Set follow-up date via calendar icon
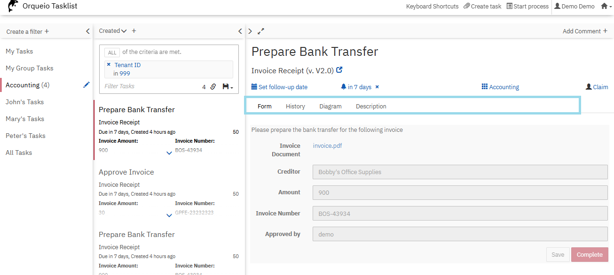This screenshot has height=275, width=614. tap(254, 87)
